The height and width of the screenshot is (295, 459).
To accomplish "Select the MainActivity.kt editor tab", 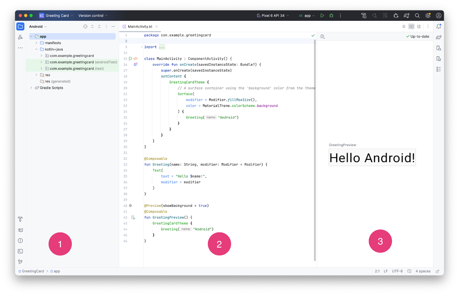I will point(140,27).
